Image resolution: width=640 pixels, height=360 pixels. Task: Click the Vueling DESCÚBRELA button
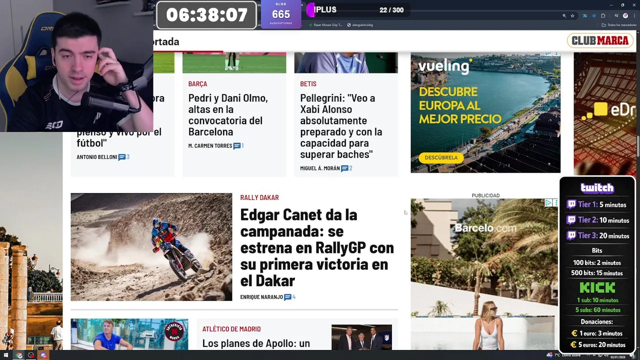click(x=441, y=157)
